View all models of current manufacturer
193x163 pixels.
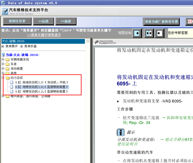pyautogui.click(x=161, y=22)
